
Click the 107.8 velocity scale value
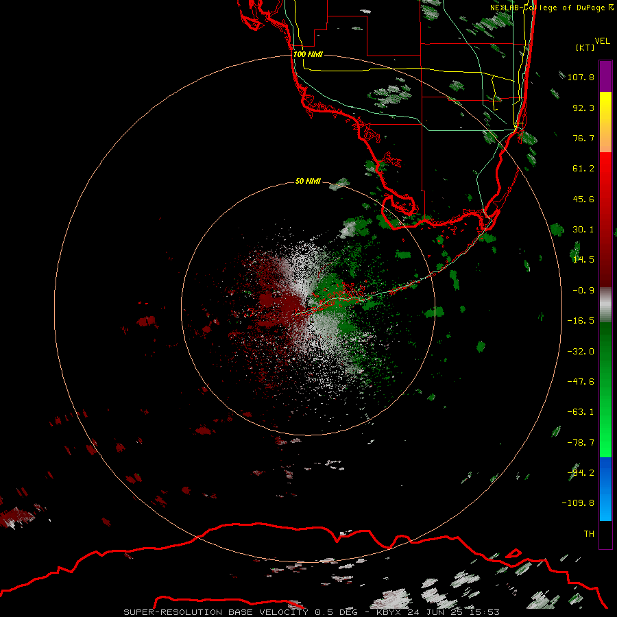(581, 77)
